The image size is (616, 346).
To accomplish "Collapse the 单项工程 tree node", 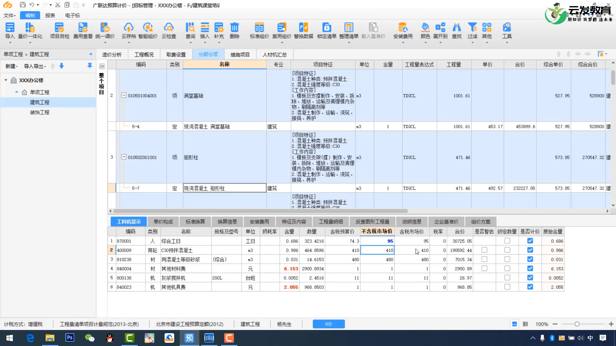I will 17,92.
